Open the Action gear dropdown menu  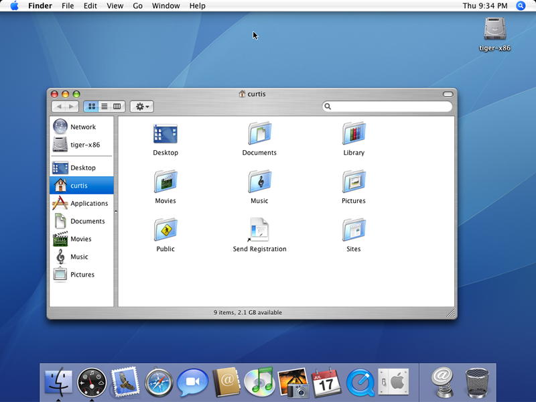point(141,107)
